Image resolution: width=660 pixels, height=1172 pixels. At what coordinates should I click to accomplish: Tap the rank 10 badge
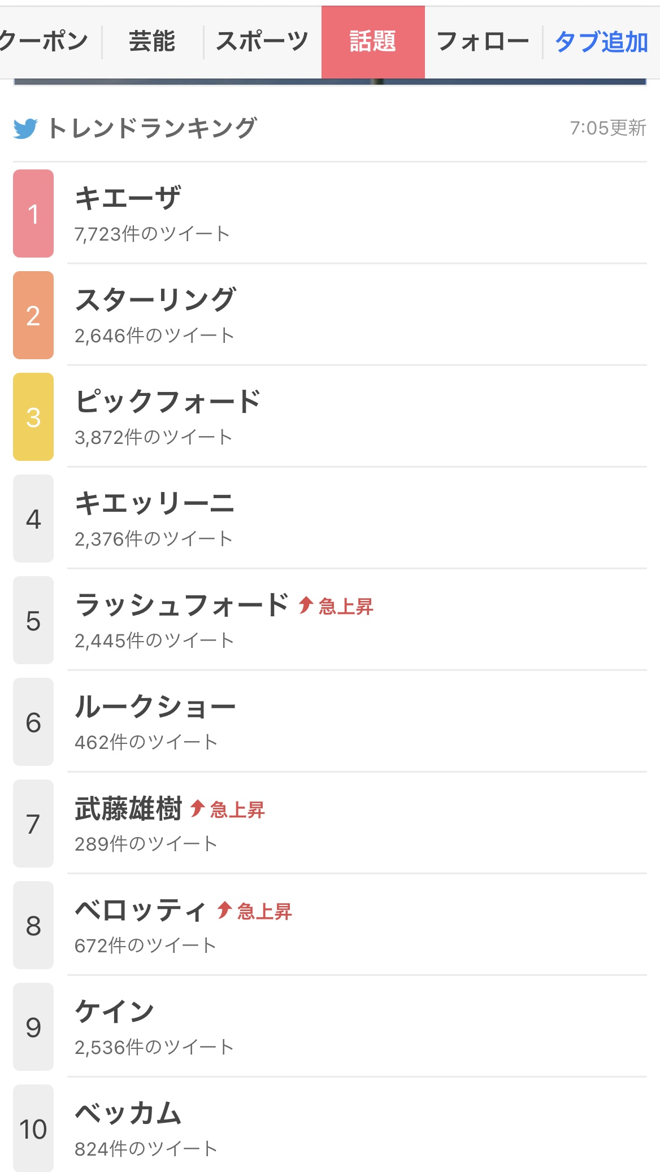33,1129
